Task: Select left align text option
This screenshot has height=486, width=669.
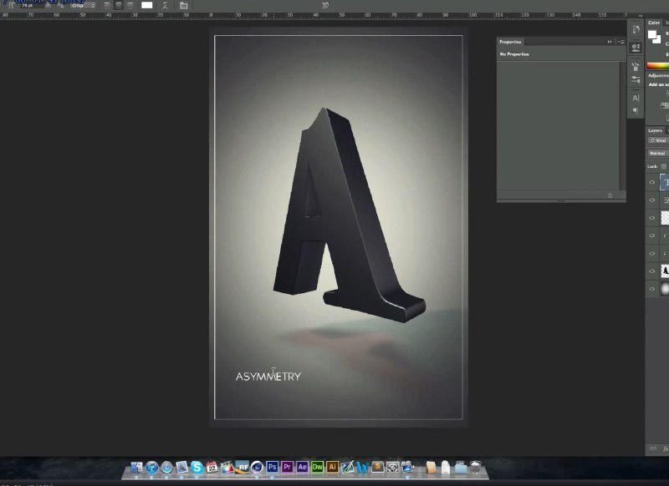Action: coord(107,6)
